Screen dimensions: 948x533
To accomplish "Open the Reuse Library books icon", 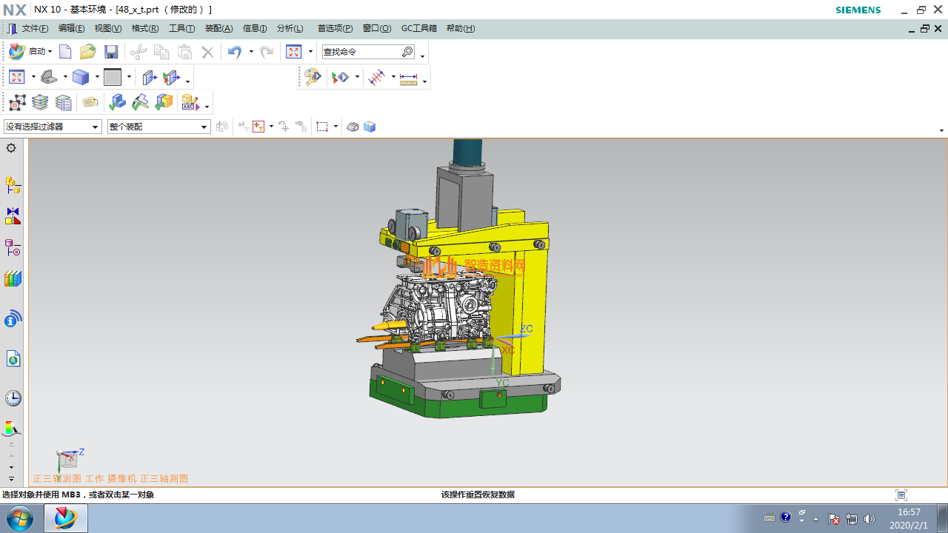I will [x=13, y=279].
